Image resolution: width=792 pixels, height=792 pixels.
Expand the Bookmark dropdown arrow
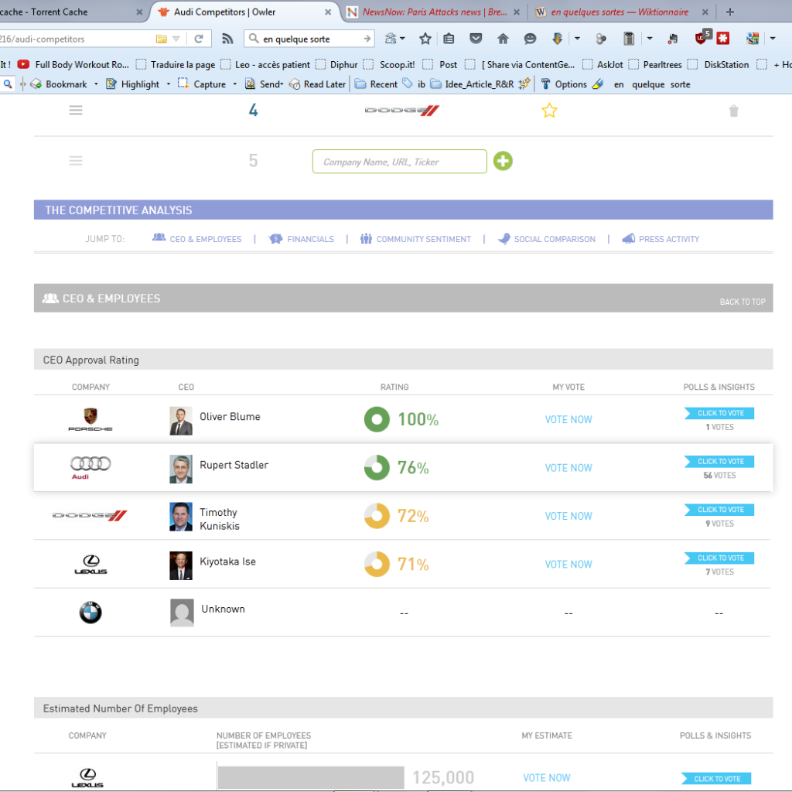pyautogui.click(x=96, y=84)
